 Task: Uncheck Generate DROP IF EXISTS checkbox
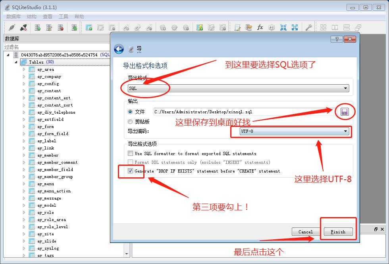(x=130, y=171)
